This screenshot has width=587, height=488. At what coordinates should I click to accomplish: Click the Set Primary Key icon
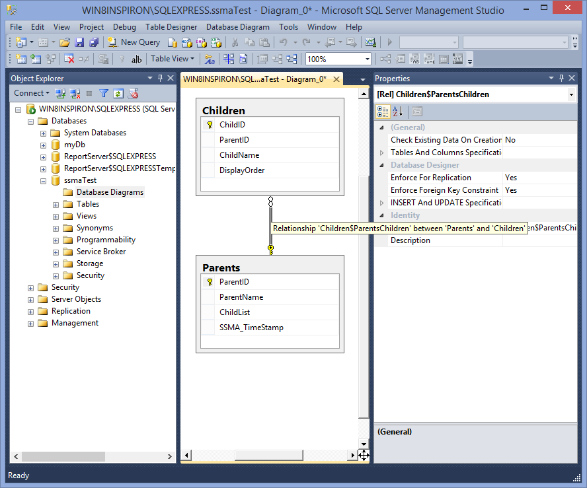pos(122,59)
